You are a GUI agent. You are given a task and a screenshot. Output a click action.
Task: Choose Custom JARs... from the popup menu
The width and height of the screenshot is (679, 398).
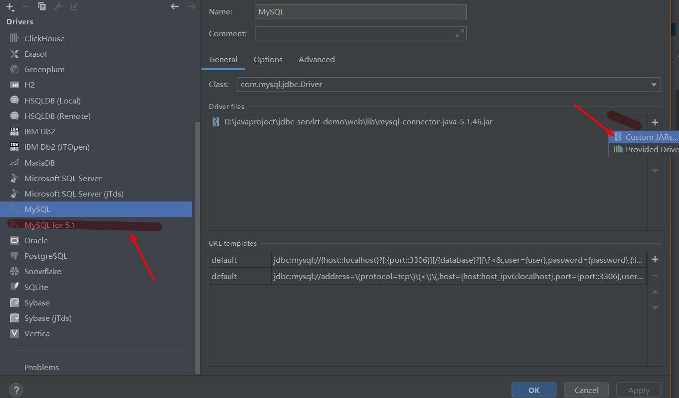pyautogui.click(x=644, y=137)
